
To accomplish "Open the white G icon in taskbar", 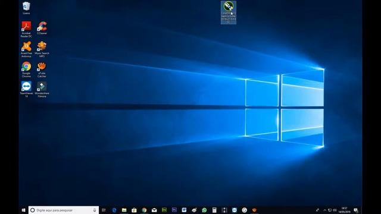I will [x=245, y=210].
